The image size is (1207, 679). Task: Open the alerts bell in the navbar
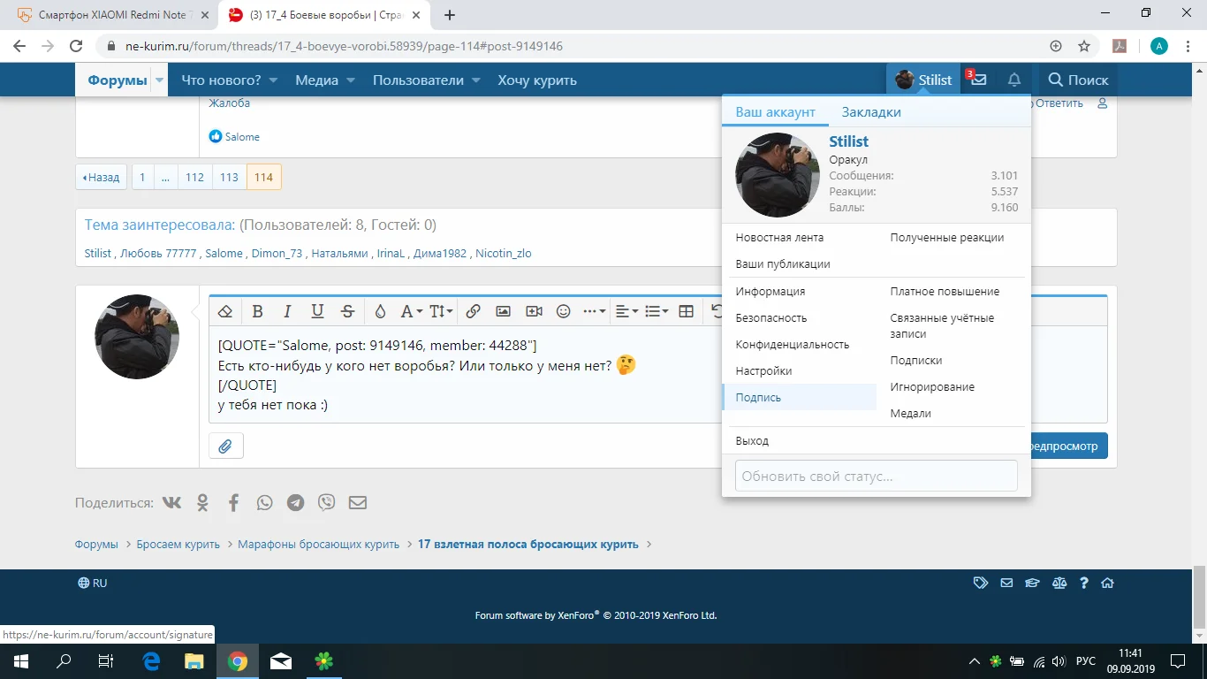pos(1014,80)
